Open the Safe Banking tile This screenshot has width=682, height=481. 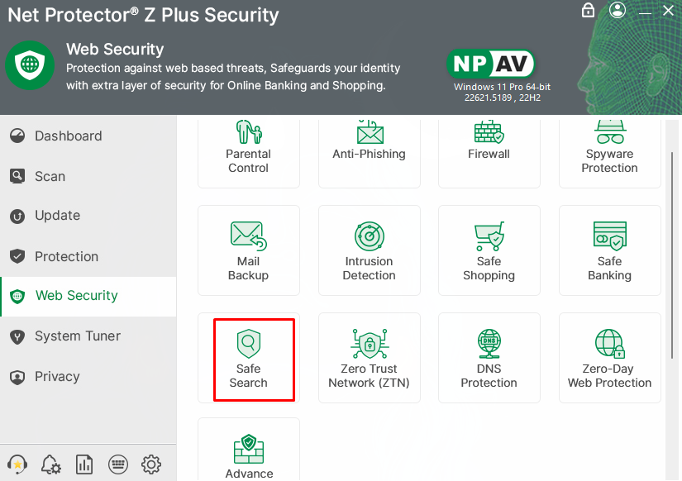[609, 251]
